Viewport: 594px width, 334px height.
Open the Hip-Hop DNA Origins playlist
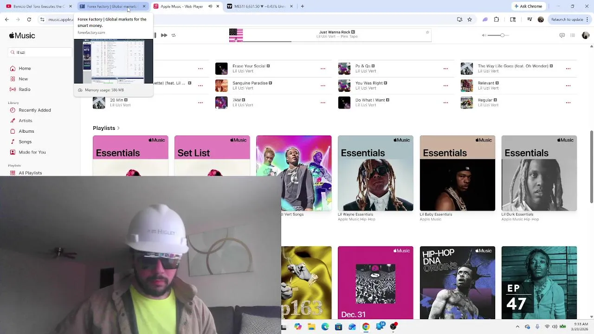pyautogui.click(x=458, y=283)
